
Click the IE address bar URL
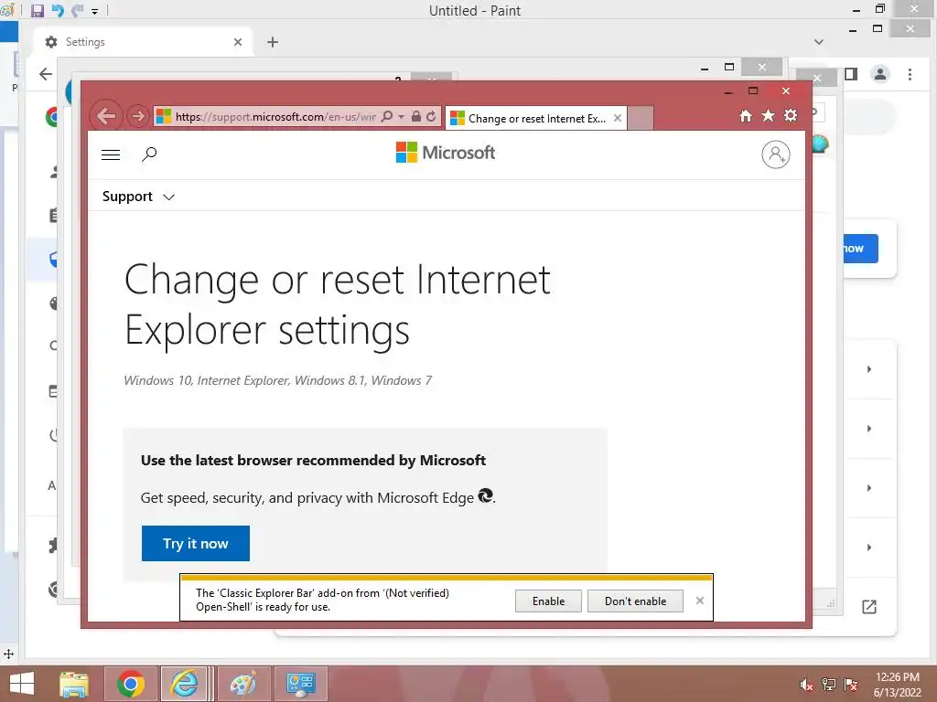pos(275,116)
